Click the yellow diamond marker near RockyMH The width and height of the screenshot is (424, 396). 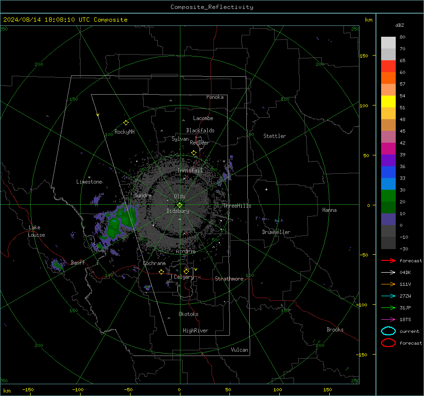tap(126, 123)
